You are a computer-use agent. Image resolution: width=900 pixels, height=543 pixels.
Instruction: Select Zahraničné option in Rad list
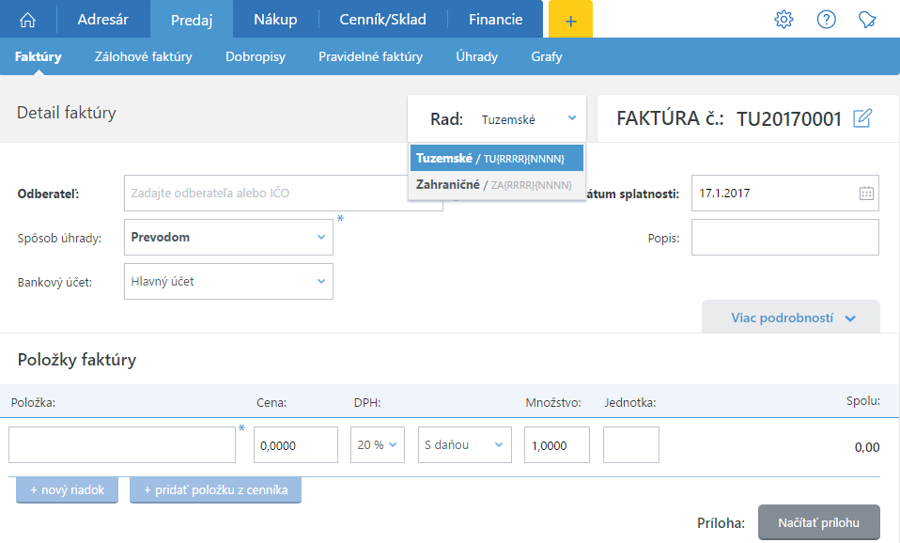(496, 185)
